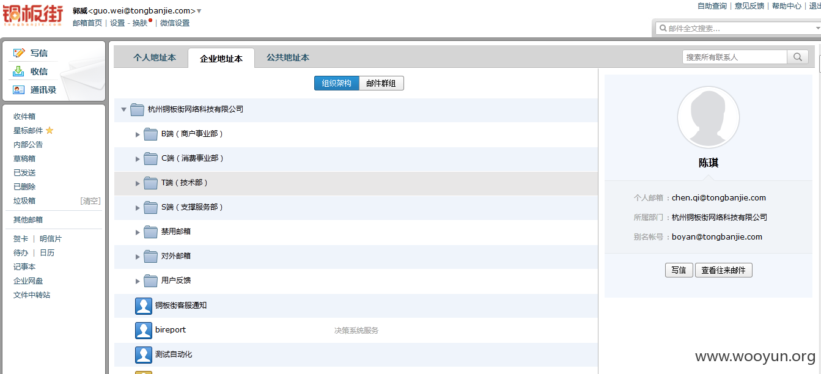The height and width of the screenshot is (374, 821).
Task: Click the star icon beside 星标邮件
Action: (50, 130)
